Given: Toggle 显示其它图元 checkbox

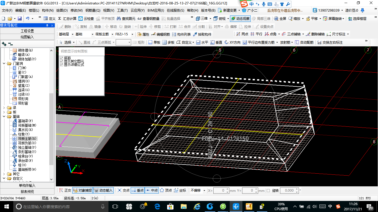Looking at the screenshot, I should click(x=62, y=61).
